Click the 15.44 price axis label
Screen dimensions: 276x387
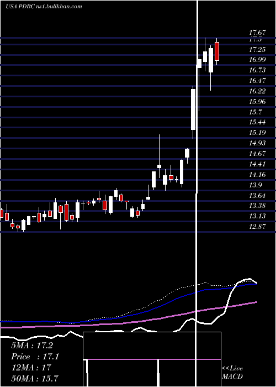257,122
